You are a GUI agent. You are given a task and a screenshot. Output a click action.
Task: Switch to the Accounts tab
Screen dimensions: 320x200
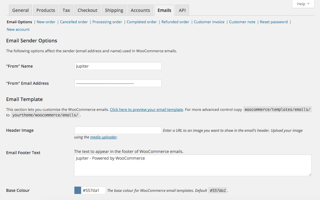[x=140, y=10]
